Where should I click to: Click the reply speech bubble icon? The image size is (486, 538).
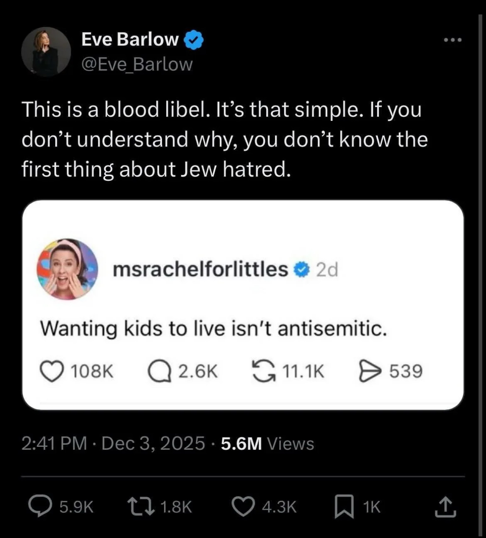[40, 507]
